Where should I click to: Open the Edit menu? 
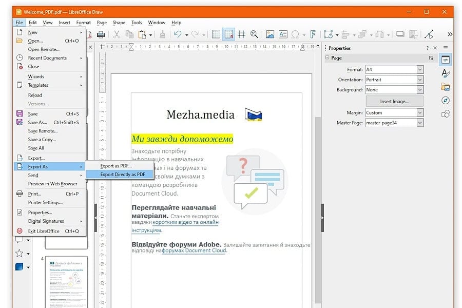point(33,23)
